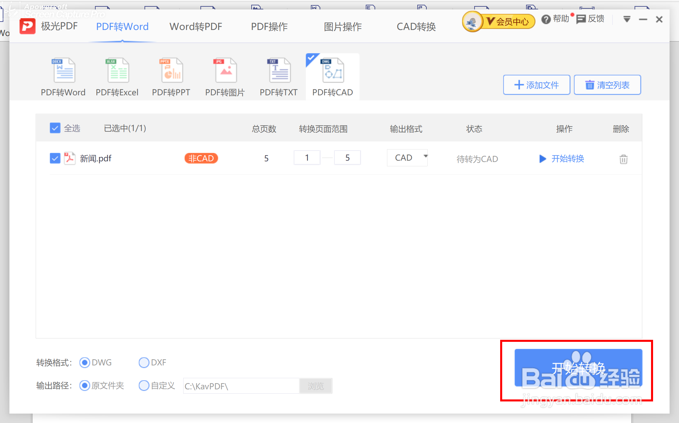Screen dimensions: 679x423
Task: Toggle the 全选 select-all checkbox
Action: 55,128
